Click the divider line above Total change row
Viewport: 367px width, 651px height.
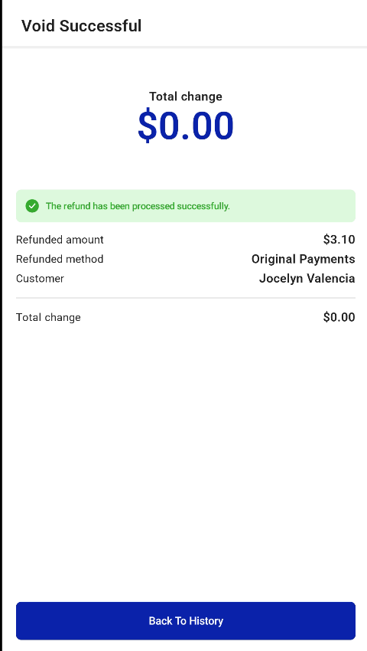point(186,298)
